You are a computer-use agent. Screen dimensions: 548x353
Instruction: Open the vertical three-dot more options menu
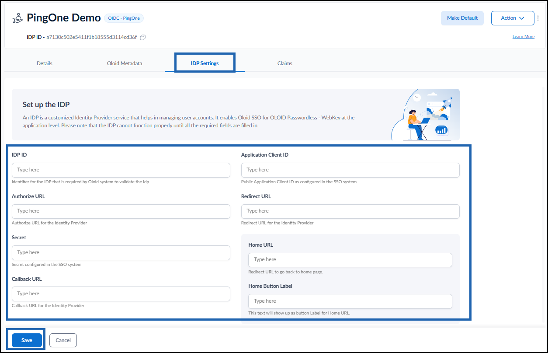coord(538,18)
